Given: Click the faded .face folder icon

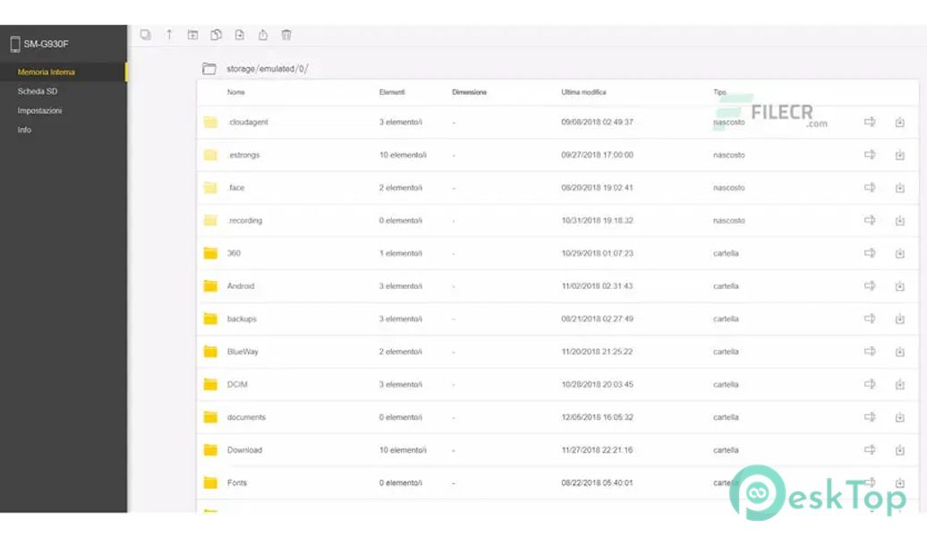Looking at the screenshot, I should [x=210, y=188].
